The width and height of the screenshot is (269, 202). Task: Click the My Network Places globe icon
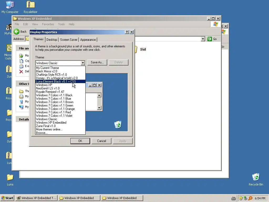(x=21, y=107)
